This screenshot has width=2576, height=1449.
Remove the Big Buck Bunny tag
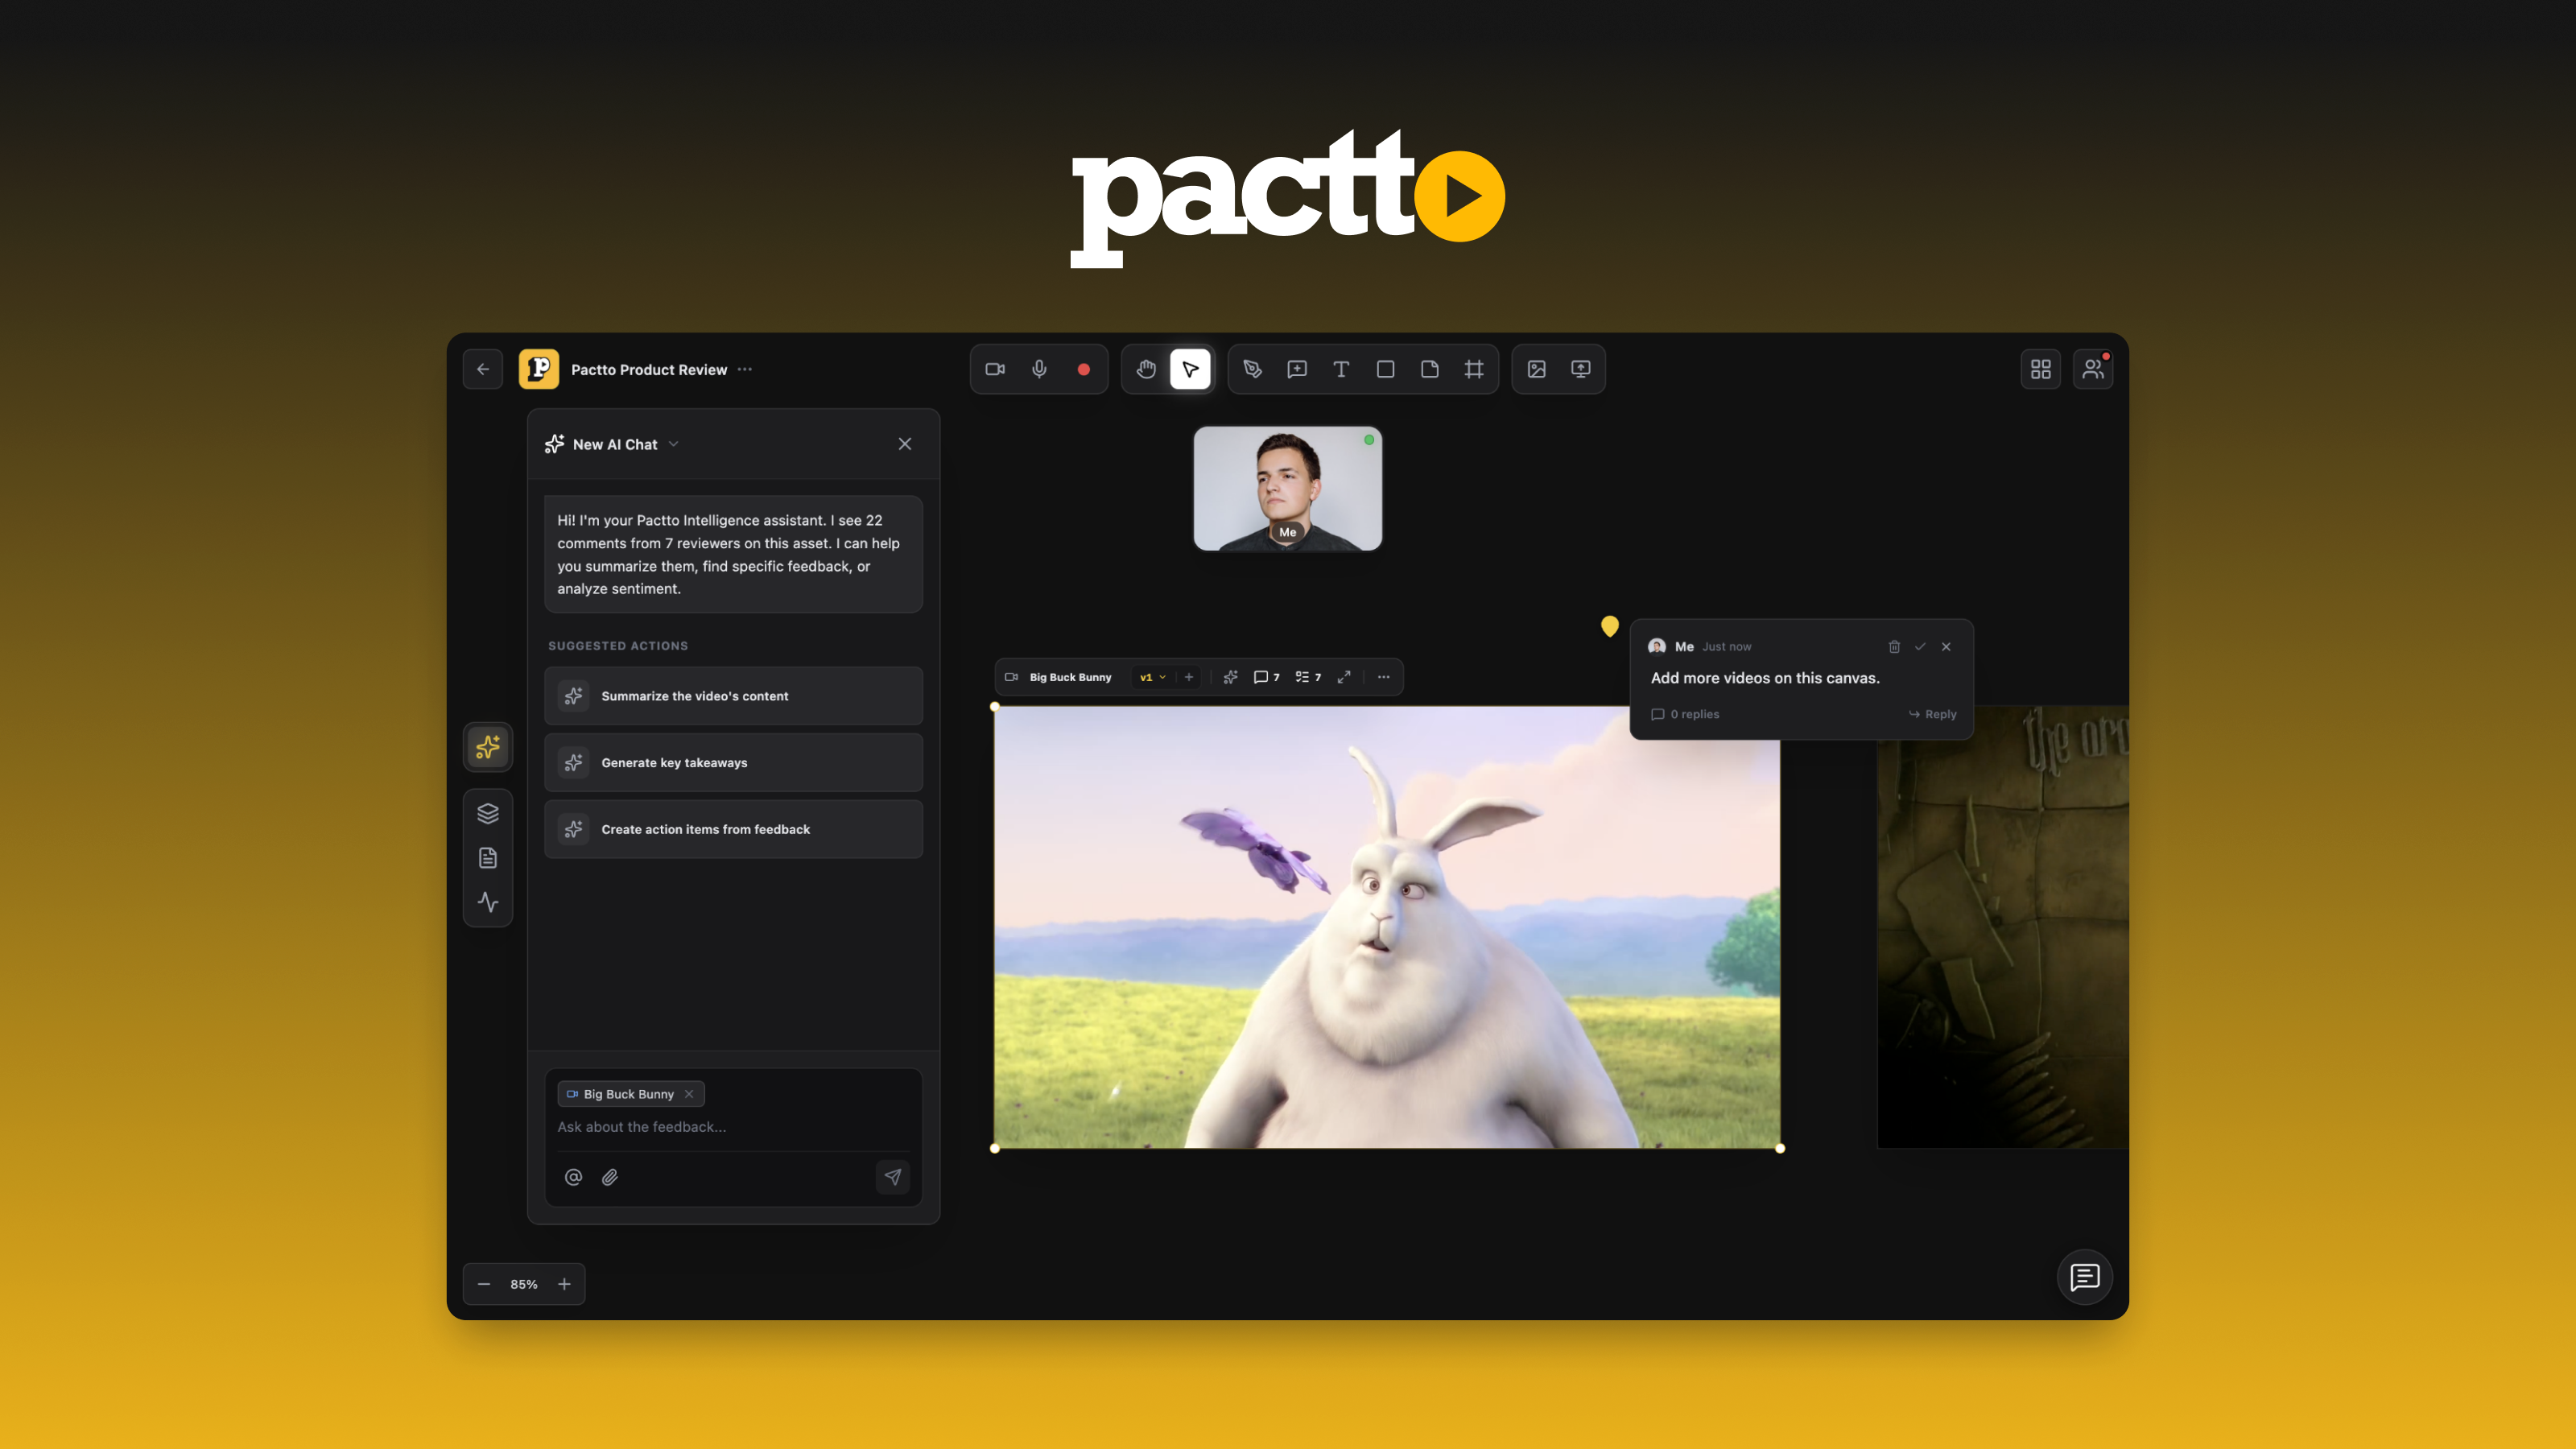click(x=689, y=1094)
